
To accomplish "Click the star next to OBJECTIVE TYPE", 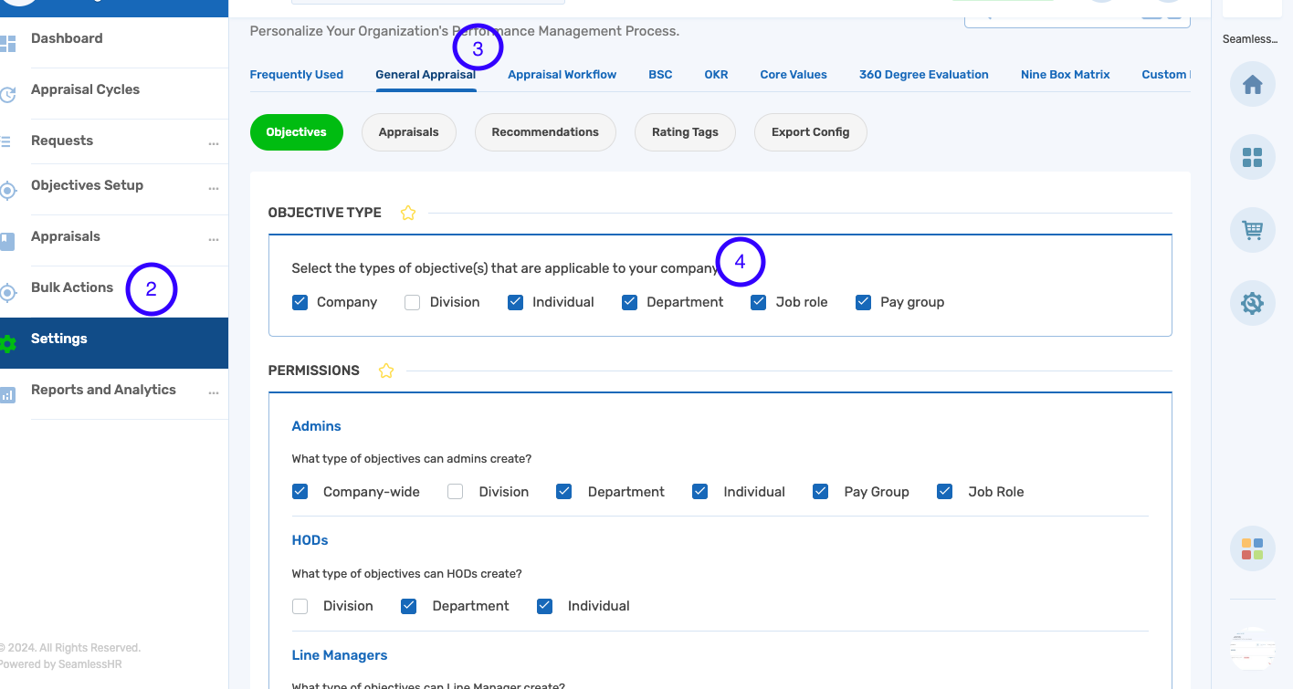I will tap(408, 212).
